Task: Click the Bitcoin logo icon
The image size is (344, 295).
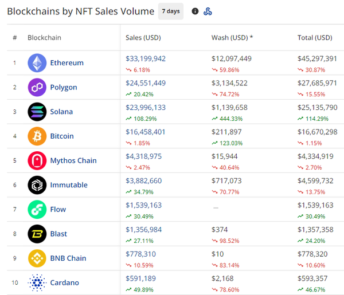Action: pos(37,136)
